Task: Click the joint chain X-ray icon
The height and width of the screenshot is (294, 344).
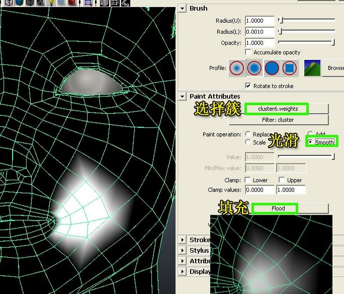Action: click(x=126, y=3)
